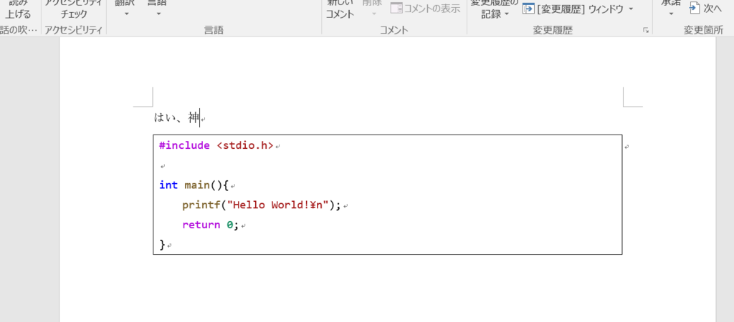Open the 削除 comment dropdown arrow

[x=373, y=14]
